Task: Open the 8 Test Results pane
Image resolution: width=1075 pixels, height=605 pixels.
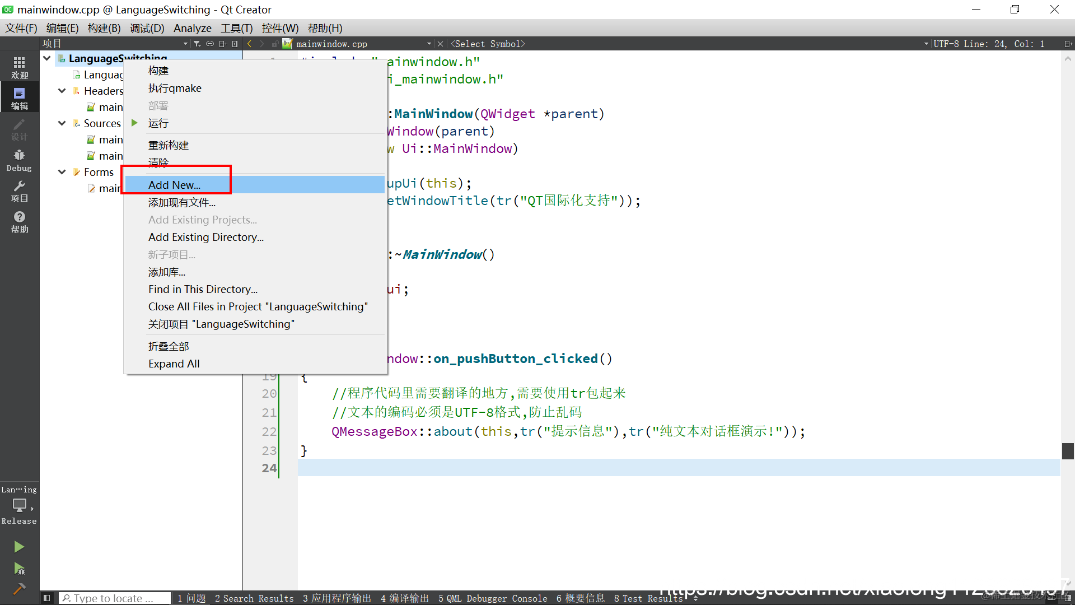Action: click(x=648, y=598)
